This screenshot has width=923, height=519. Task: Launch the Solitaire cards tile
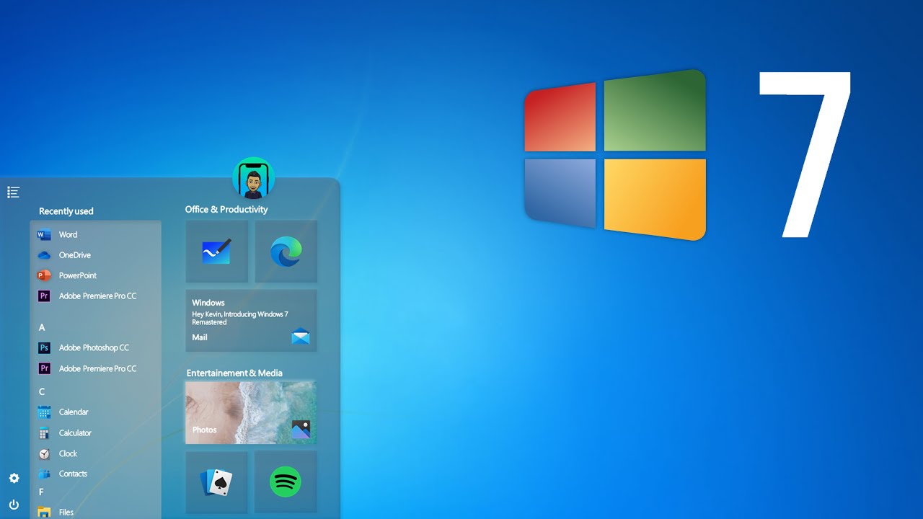(x=216, y=482)
